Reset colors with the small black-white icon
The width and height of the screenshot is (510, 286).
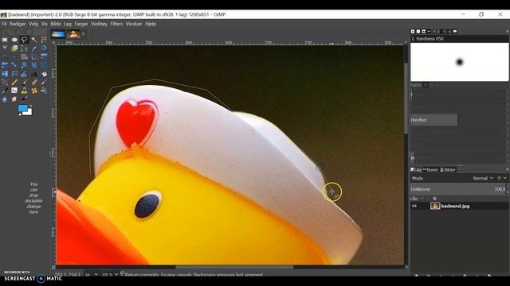19,114
